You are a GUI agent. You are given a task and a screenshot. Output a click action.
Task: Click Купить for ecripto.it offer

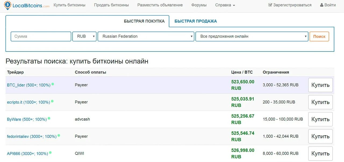coord(320,102)
